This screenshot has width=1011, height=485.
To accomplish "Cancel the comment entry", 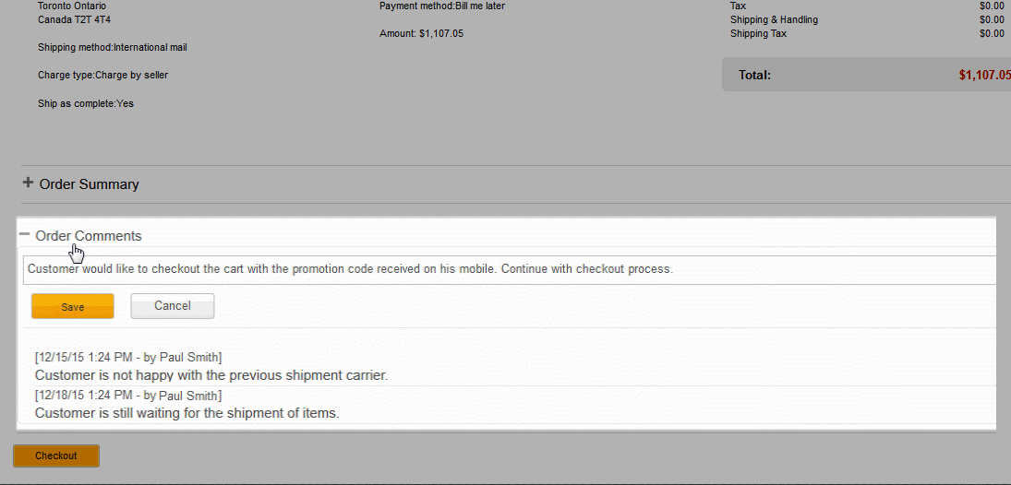I will [173, 306].
